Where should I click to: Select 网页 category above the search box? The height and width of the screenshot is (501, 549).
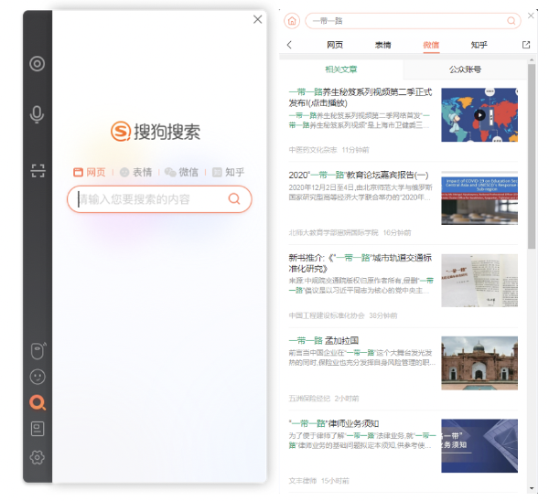pyautogui.click(x=90, y=172)
